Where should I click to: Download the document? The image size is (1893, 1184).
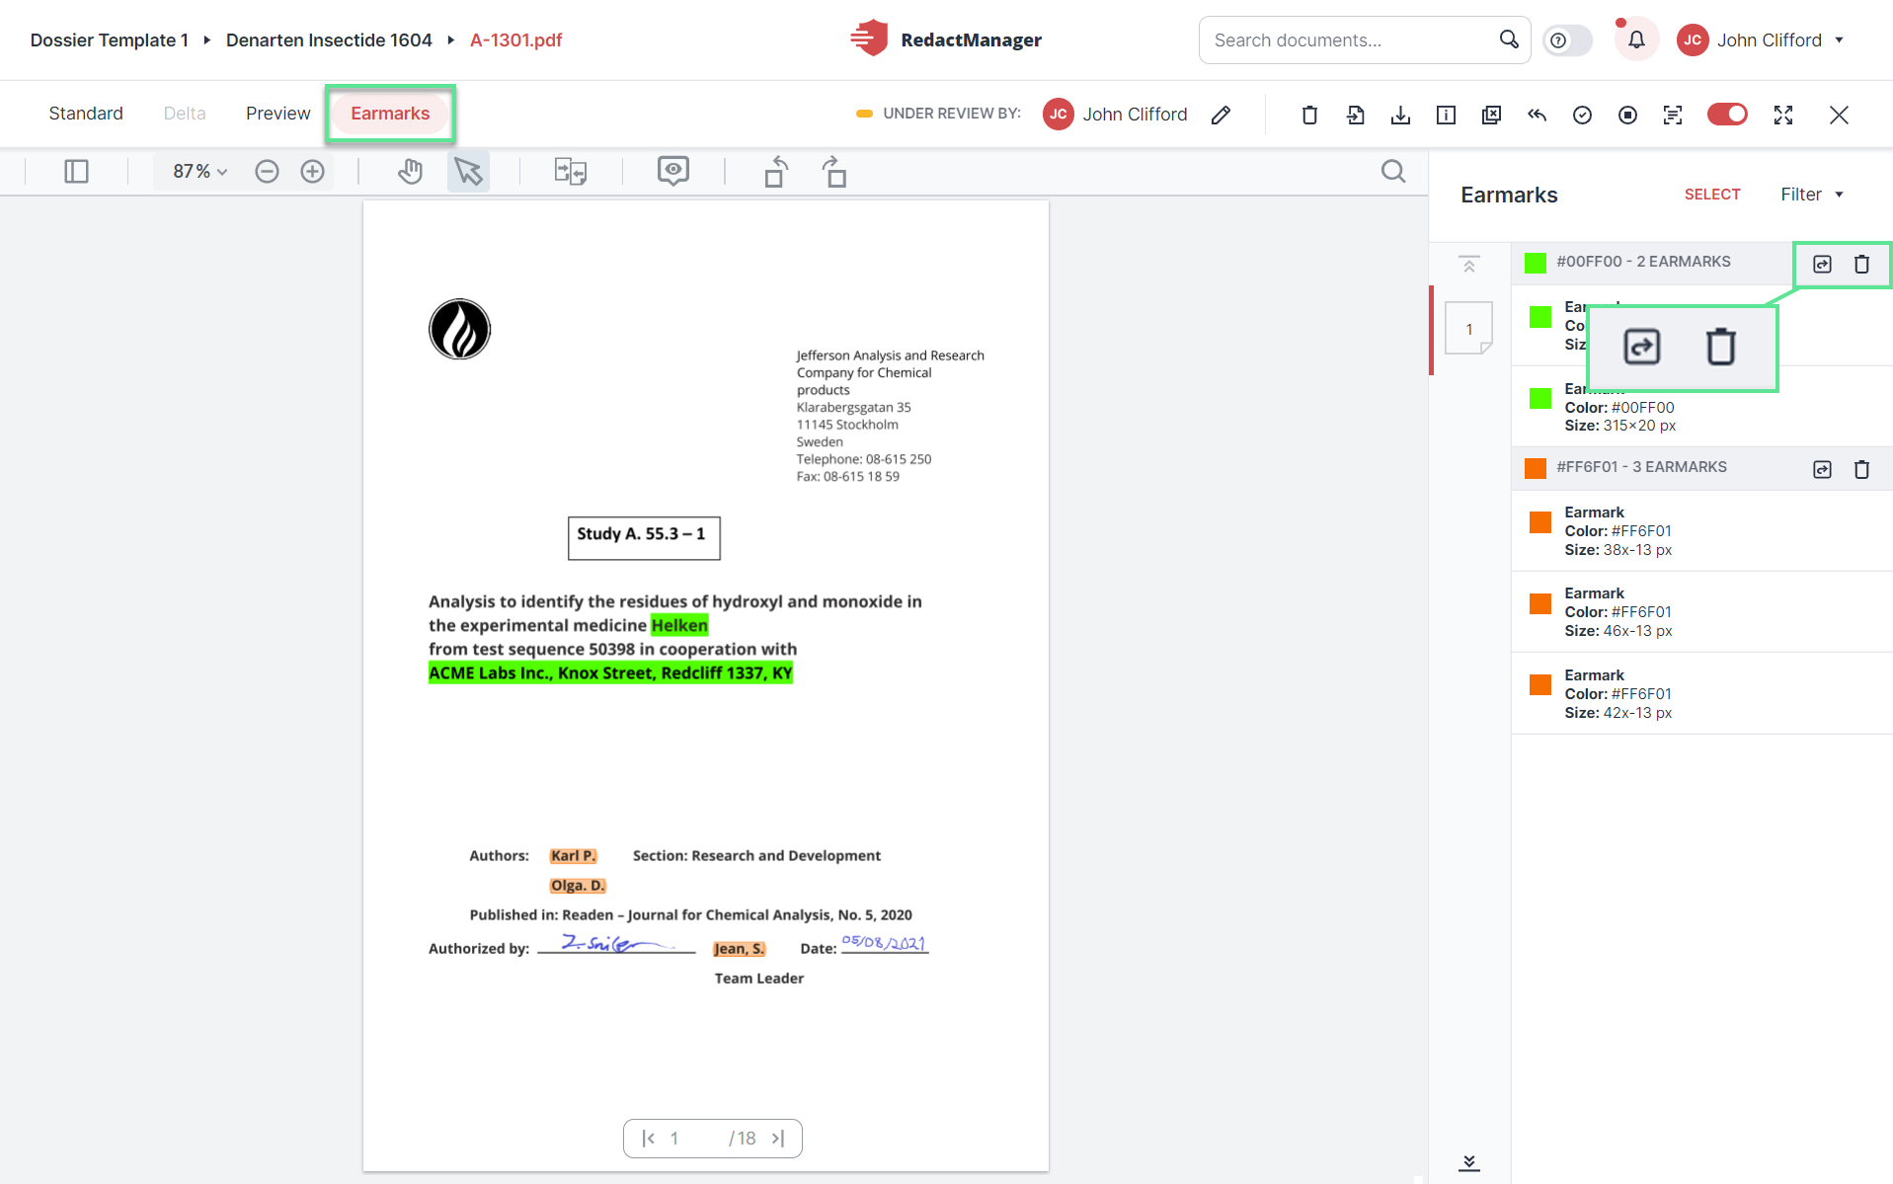pyautogui.click(x=1400, y=115)
